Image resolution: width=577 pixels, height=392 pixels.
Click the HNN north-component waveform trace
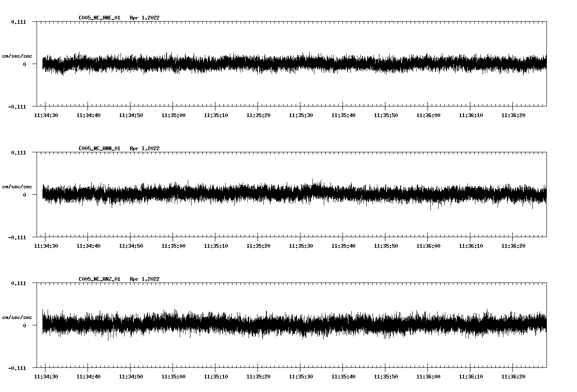pos(294,194)
